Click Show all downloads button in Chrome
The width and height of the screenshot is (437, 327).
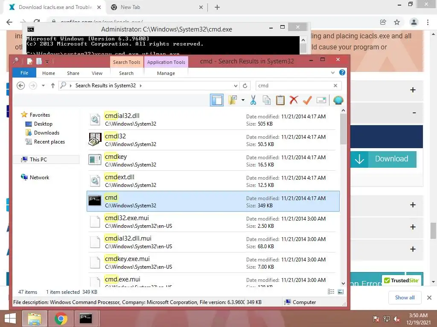tap(405, 298)
